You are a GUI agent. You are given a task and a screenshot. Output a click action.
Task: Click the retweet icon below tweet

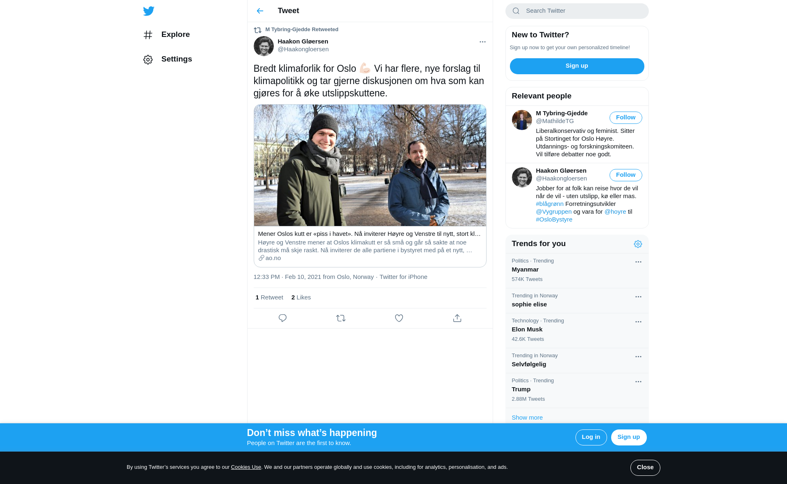pos(341,318)
